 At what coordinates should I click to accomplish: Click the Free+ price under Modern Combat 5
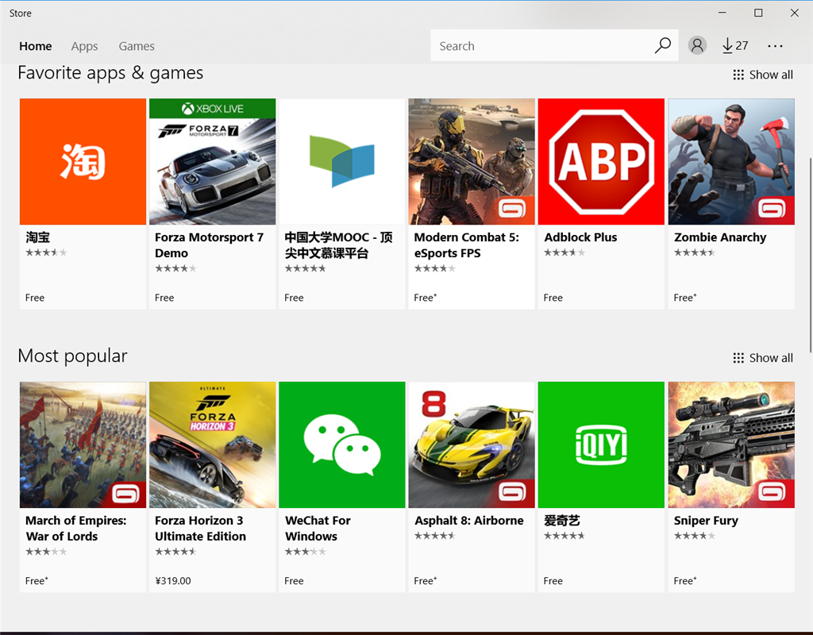[426, 298]
